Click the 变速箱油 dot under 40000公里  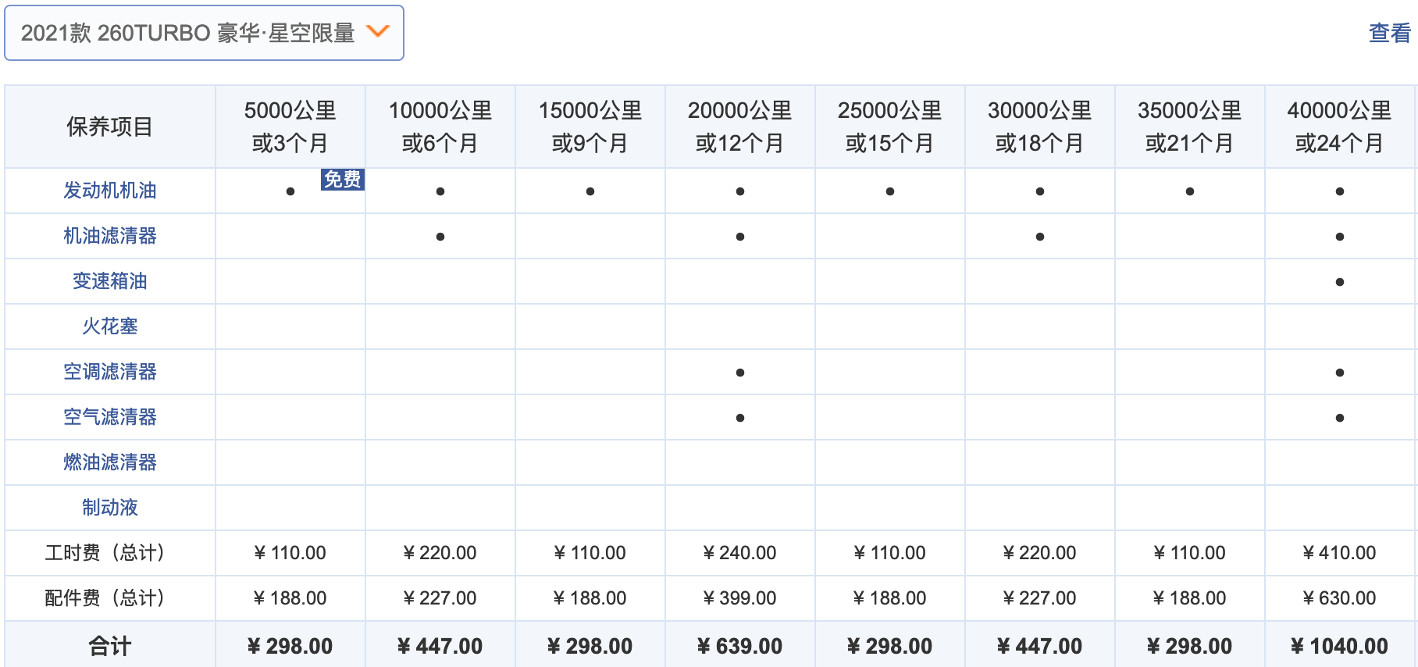pos(1340,282)
